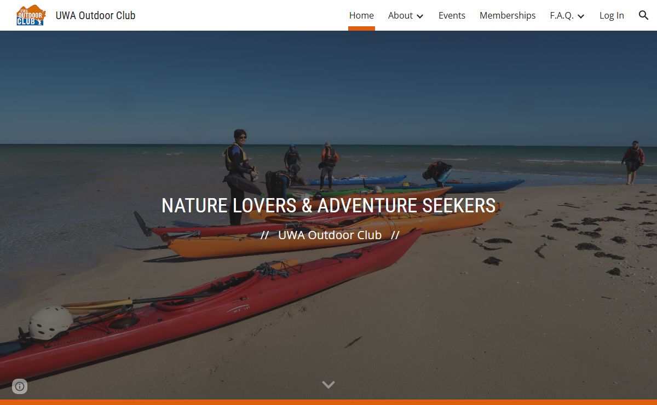Open the site search magnifier icon
Screen dimensions: 657x405
click(644, 15)
